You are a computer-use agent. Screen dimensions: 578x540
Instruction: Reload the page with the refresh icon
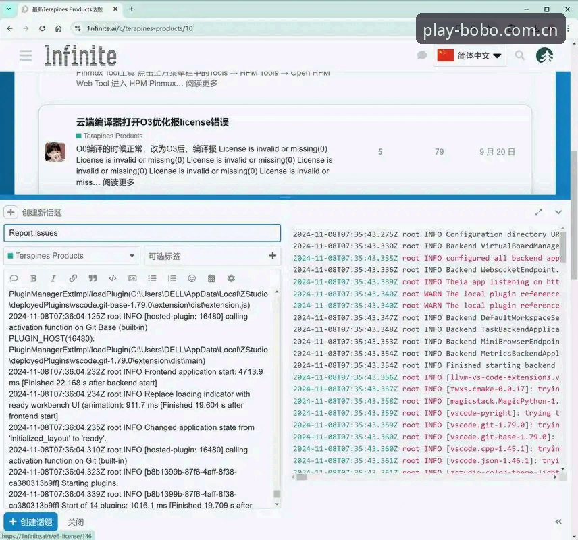[42, 28]
